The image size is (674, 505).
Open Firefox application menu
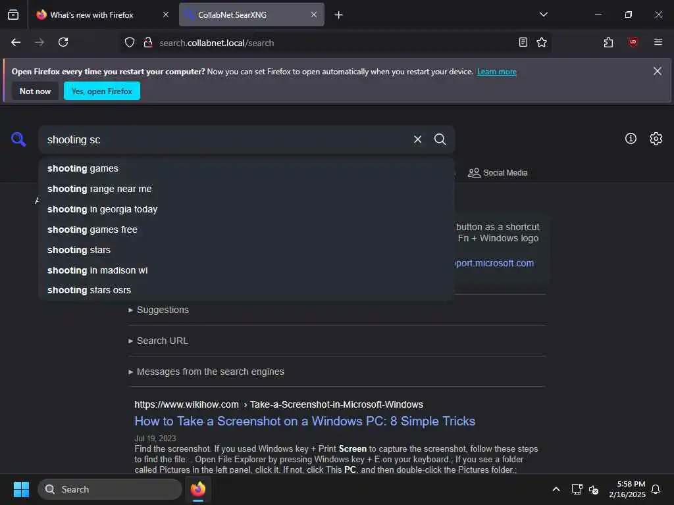coord(658,42)
